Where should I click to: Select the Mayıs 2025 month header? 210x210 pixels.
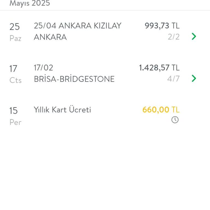click(30, 4)
